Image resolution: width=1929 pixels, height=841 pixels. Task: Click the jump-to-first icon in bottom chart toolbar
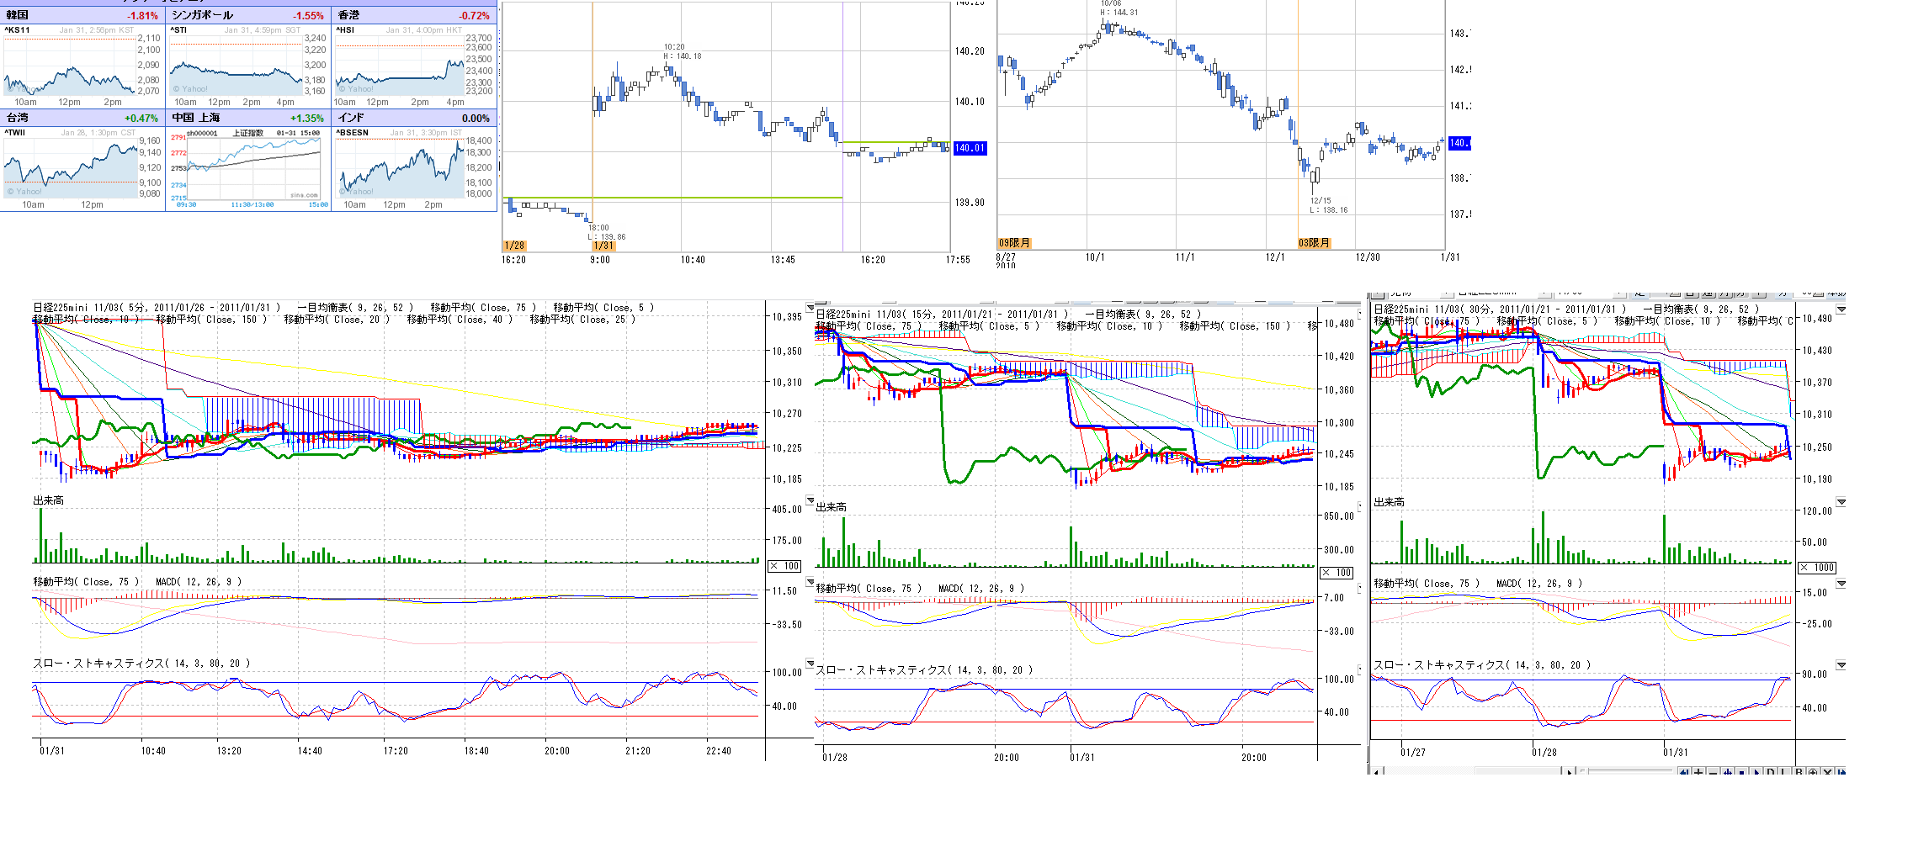pyautogui.click(x=1684, y=772)
